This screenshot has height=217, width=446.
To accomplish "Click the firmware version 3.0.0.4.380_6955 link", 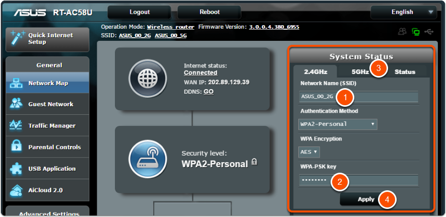I will click(274, 27).
